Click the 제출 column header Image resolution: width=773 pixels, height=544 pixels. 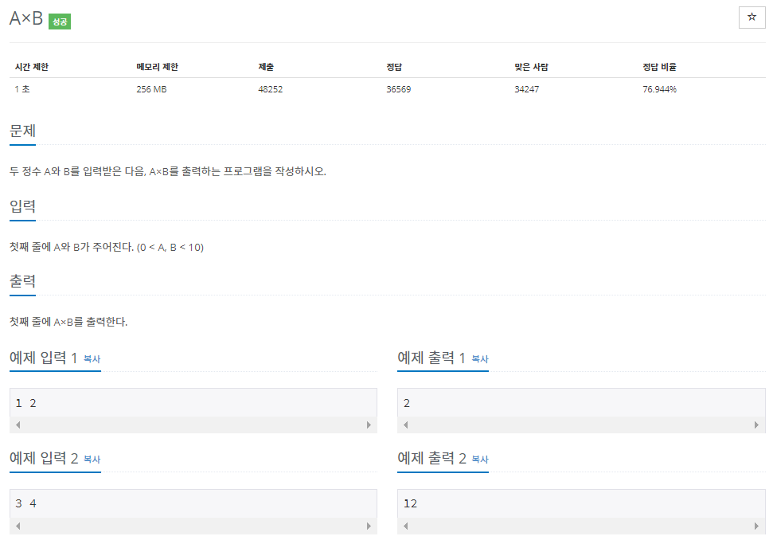tap(266, 67)
